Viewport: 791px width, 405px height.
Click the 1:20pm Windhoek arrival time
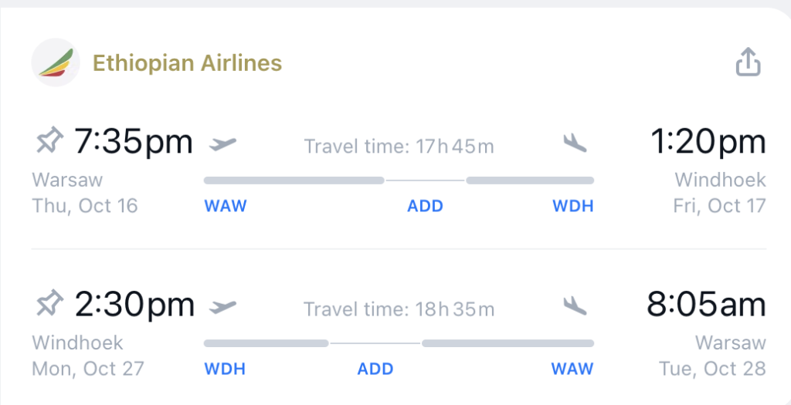[x=708, y=141]
